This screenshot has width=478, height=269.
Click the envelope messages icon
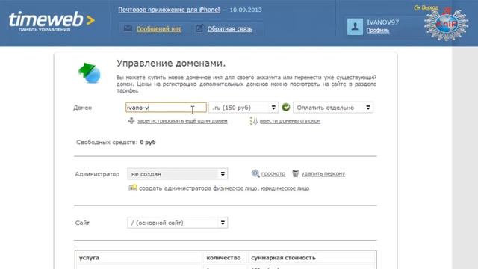[x=128, y=28]
